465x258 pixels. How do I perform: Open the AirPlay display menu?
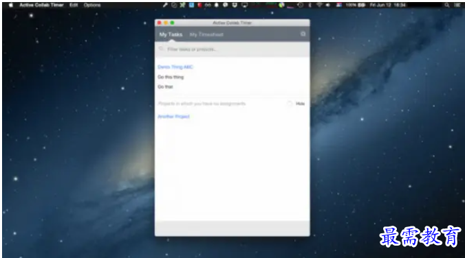click(x=244, y=5)
